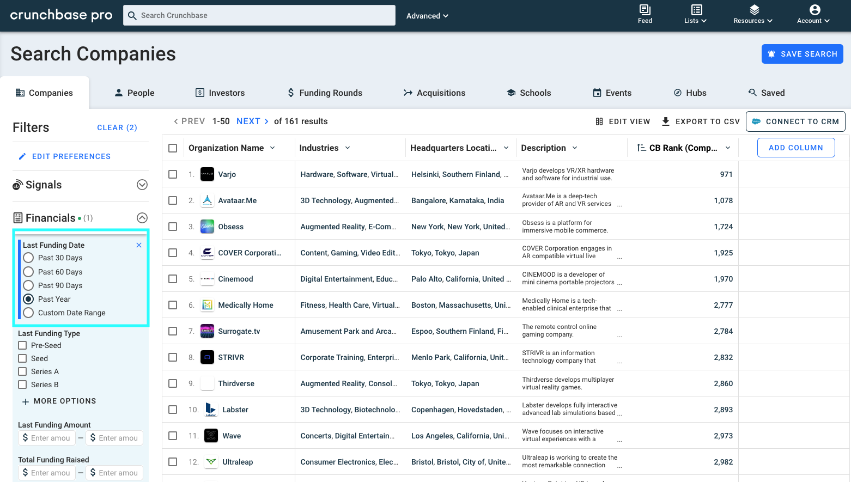
Task: Select Custom Date Range radio option
Action: pyautogui.click(x=28, y=313)
